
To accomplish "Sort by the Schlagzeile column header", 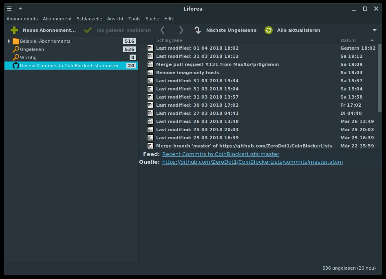I will (169, 40).
